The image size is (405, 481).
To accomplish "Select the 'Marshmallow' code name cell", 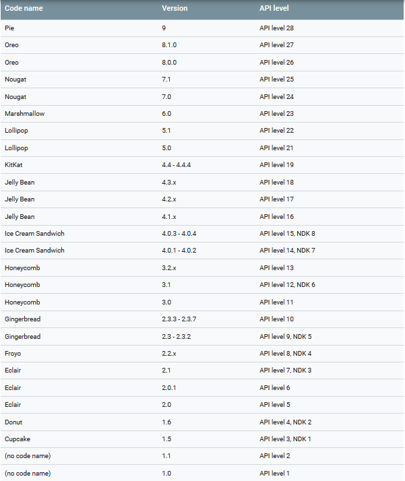I will tap(24, 114).
